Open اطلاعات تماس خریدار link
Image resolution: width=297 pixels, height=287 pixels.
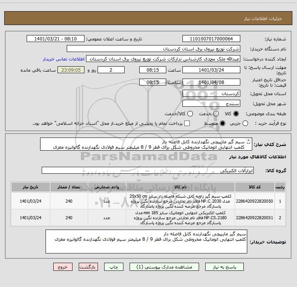coord(64,59)
